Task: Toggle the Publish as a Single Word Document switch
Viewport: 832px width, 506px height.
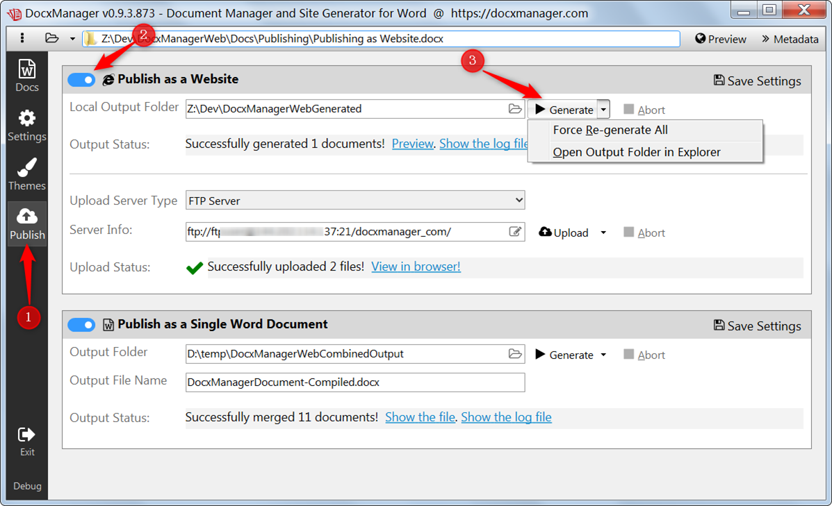Action: click(81, 324)
